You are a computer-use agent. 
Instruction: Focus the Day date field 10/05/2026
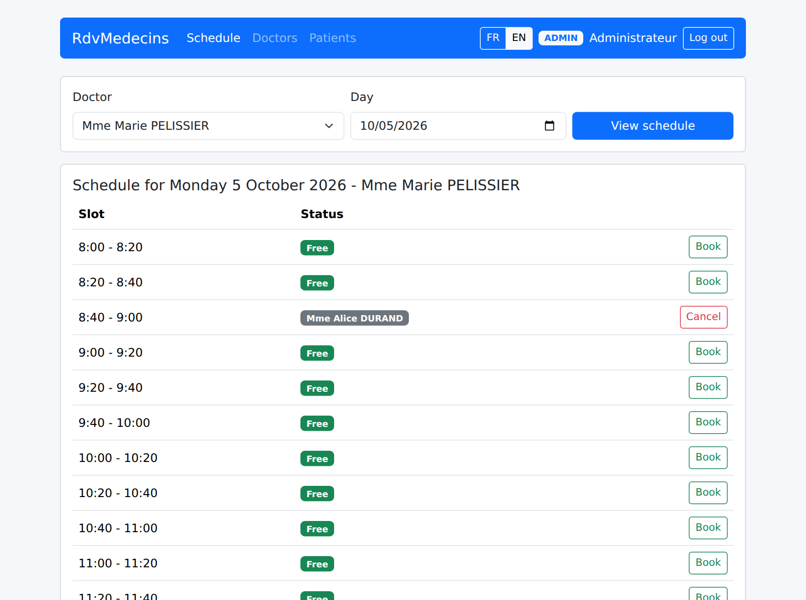458,126
